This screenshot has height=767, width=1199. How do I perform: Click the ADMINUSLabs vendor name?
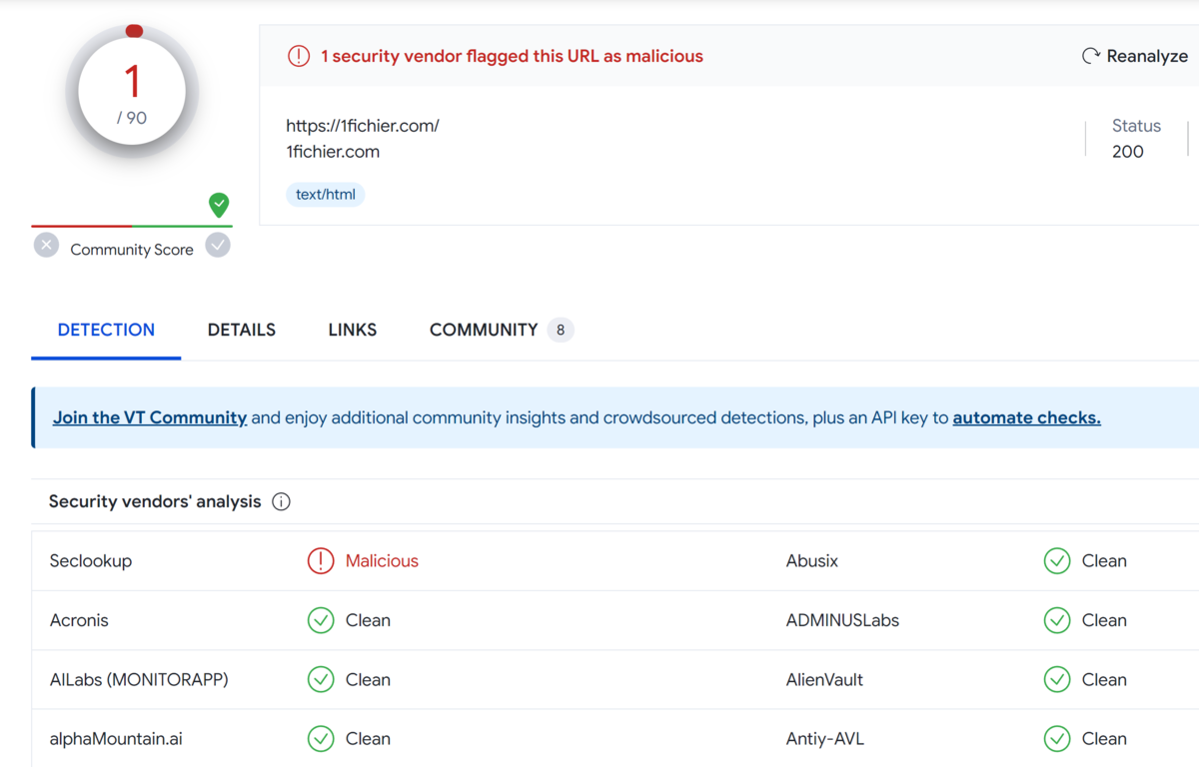tap(843, 620)
